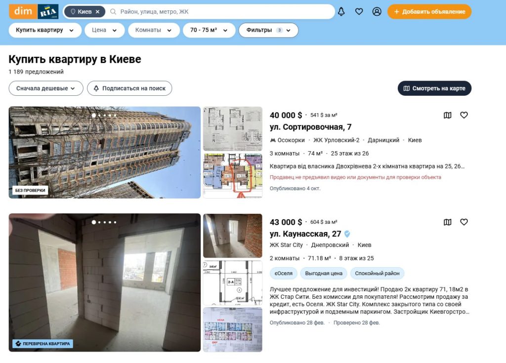
Task: Click Подписаться на поиск button
Action: (129, 88)
